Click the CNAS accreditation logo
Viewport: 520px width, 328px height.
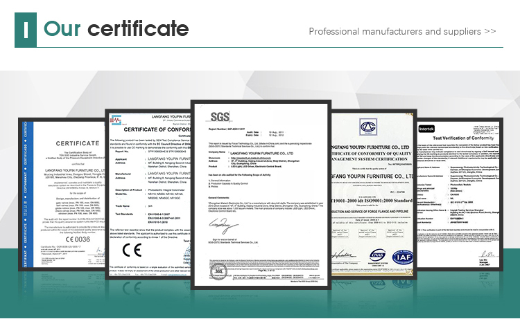pyautogui.click(x=377, y=255)
